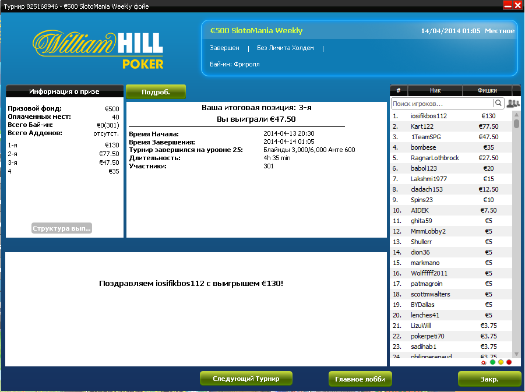Select player Lakshmi1977 in the list
525x392 pixels.
pos(452,179)
